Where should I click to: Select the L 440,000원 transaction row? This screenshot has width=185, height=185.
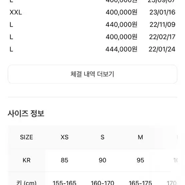coord(92,25)
